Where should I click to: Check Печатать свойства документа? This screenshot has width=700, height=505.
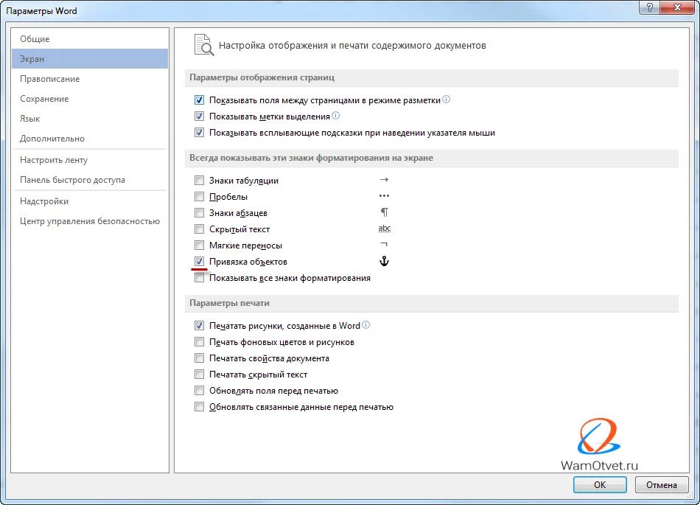pyautogui.click(x=199, y=358)
